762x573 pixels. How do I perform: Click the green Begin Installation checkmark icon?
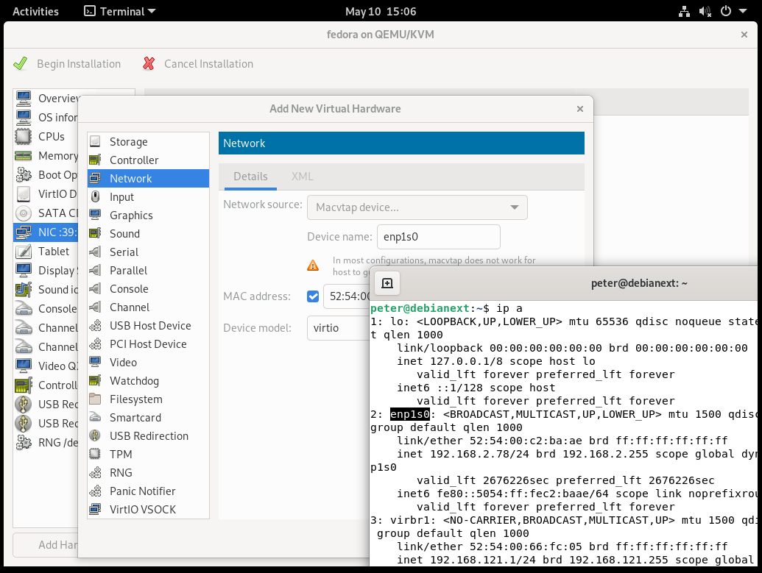(x=21, y=63)
